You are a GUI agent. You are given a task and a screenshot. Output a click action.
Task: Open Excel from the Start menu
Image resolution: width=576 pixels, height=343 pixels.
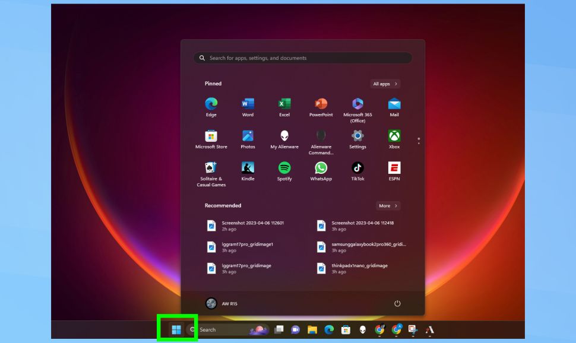[x=284, y=107]
